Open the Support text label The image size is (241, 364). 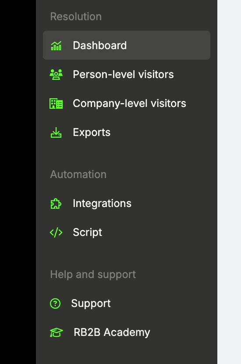click(91, 303)
